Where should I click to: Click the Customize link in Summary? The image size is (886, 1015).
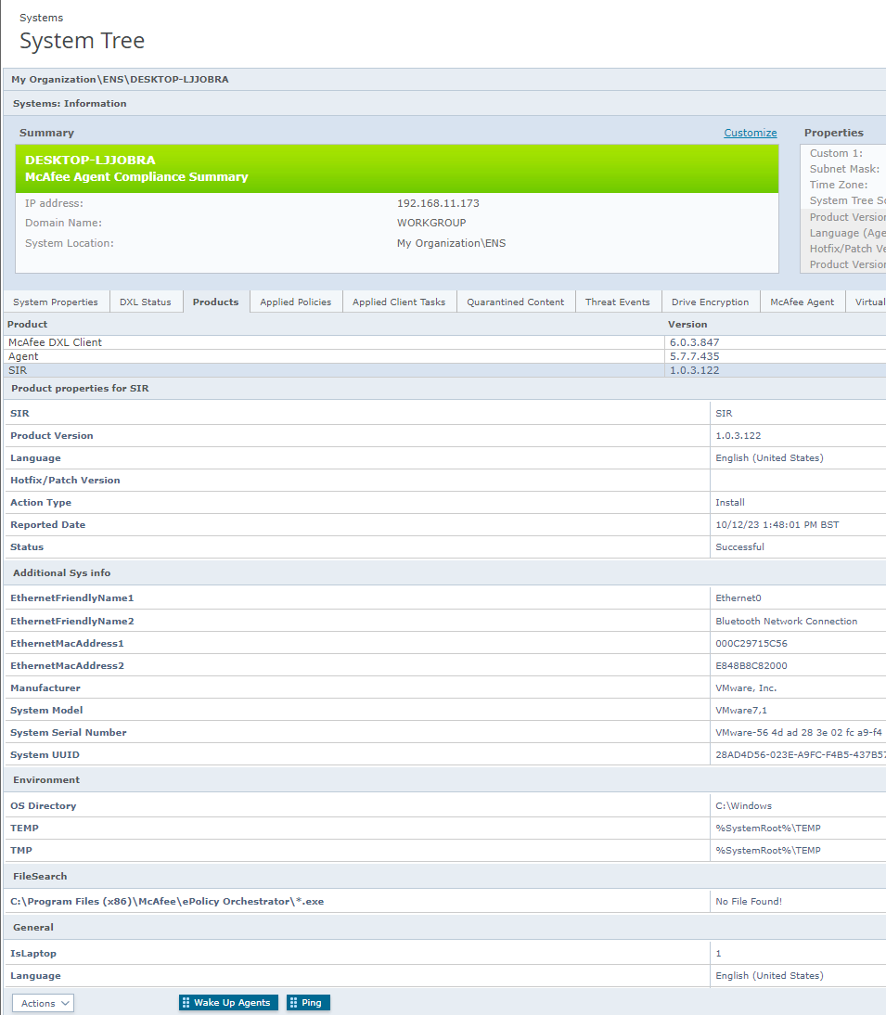click(x=751, y=133)
